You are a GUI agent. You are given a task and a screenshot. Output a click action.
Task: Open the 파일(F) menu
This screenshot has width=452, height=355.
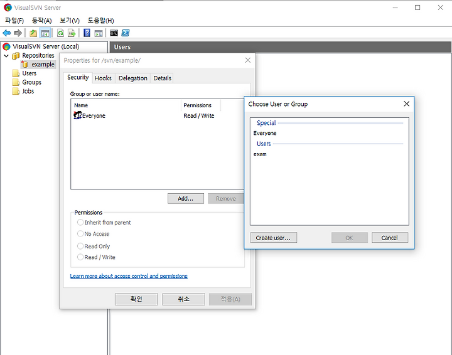click(14, 21)
